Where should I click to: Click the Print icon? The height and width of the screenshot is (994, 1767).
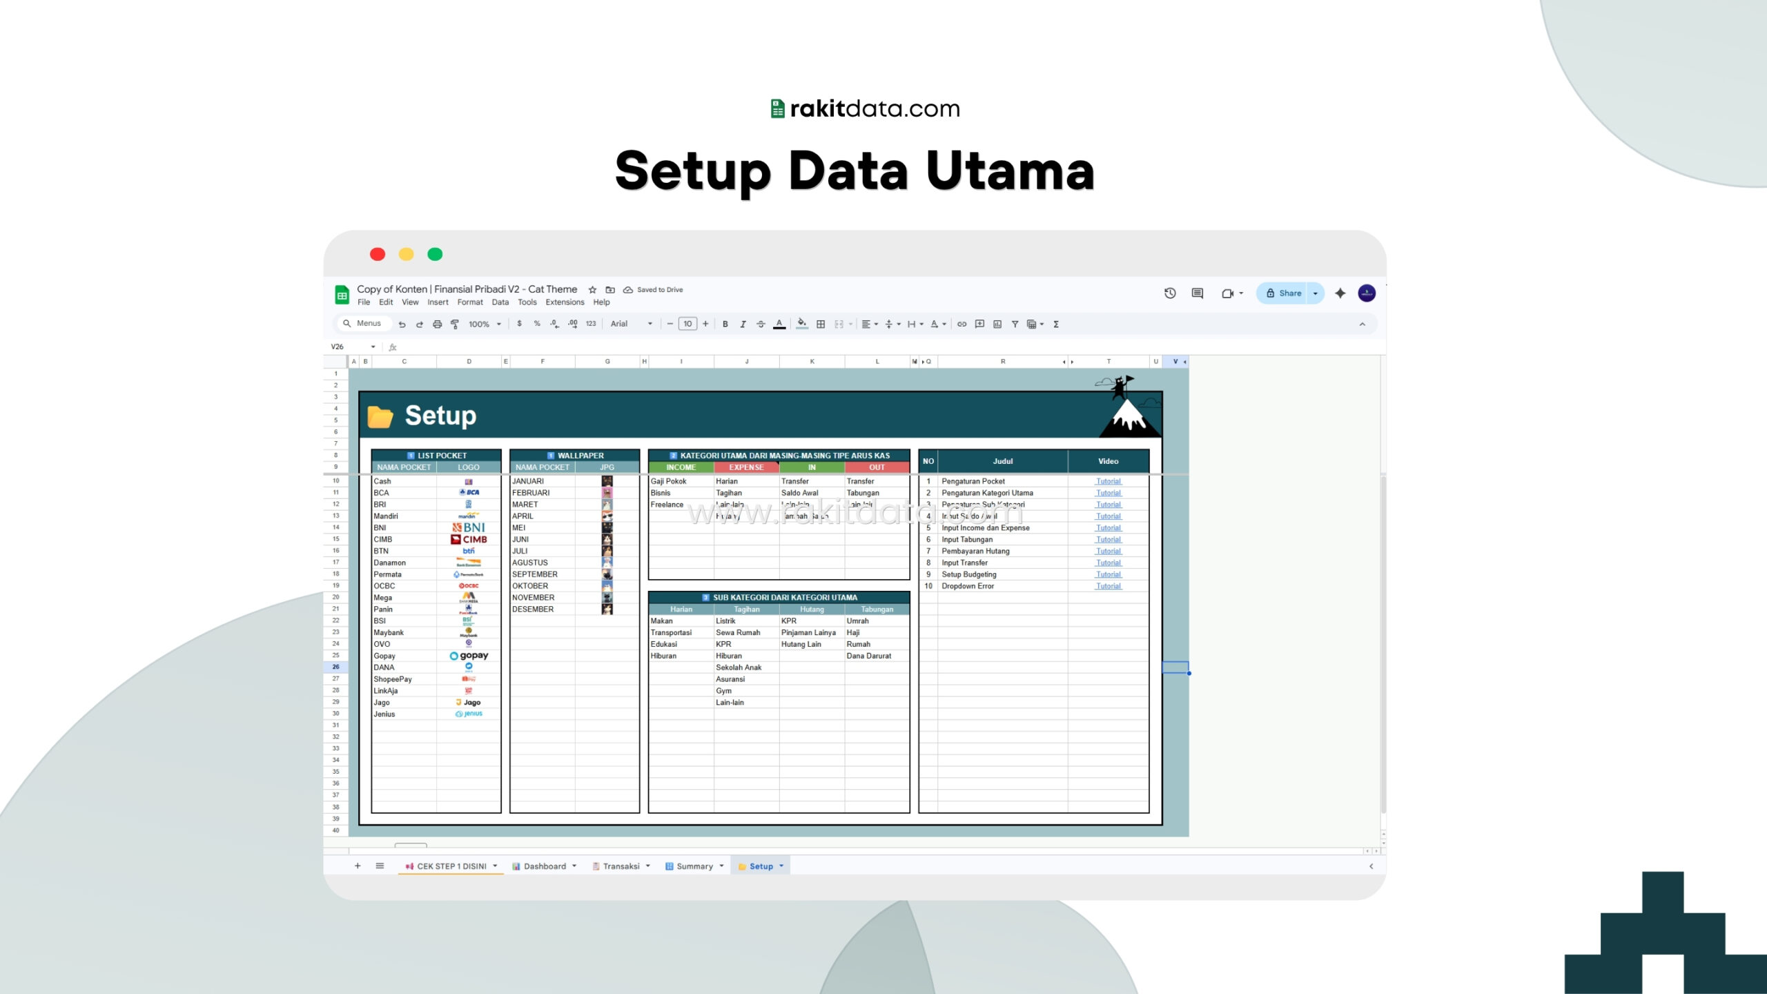tap(437, 324)
